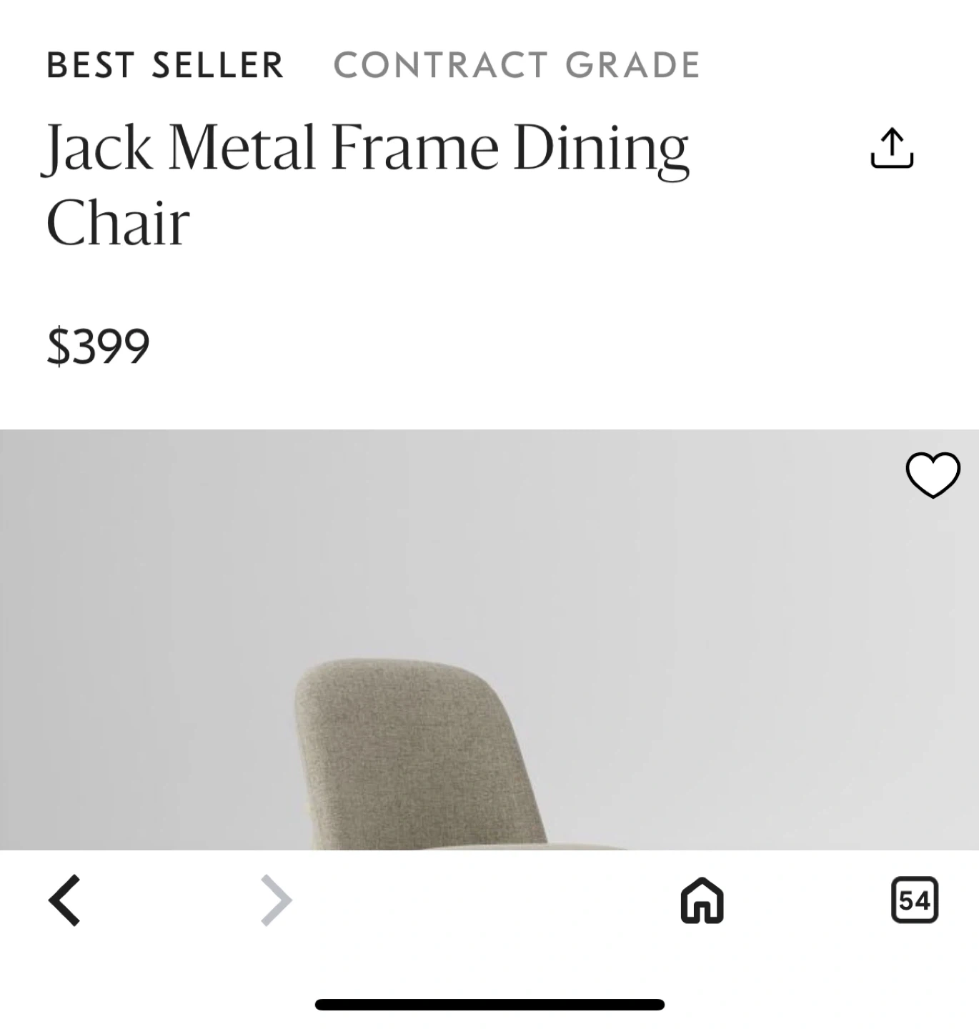Image resolution: width=979 pixels, height=1029 pixels.
Task: Click the word "GRADE" in the gray label
Action: coord(632,66)
